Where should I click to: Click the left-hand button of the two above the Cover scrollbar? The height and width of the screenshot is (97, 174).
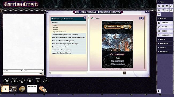pos(140,18)
